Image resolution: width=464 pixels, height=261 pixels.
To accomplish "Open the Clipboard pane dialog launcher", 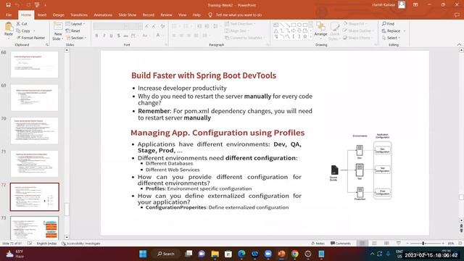I will click(x=47, y=45).
